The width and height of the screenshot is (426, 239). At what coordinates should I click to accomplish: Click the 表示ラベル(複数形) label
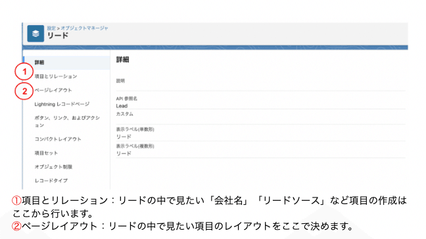pyautogui.click(x=135, y=146)
